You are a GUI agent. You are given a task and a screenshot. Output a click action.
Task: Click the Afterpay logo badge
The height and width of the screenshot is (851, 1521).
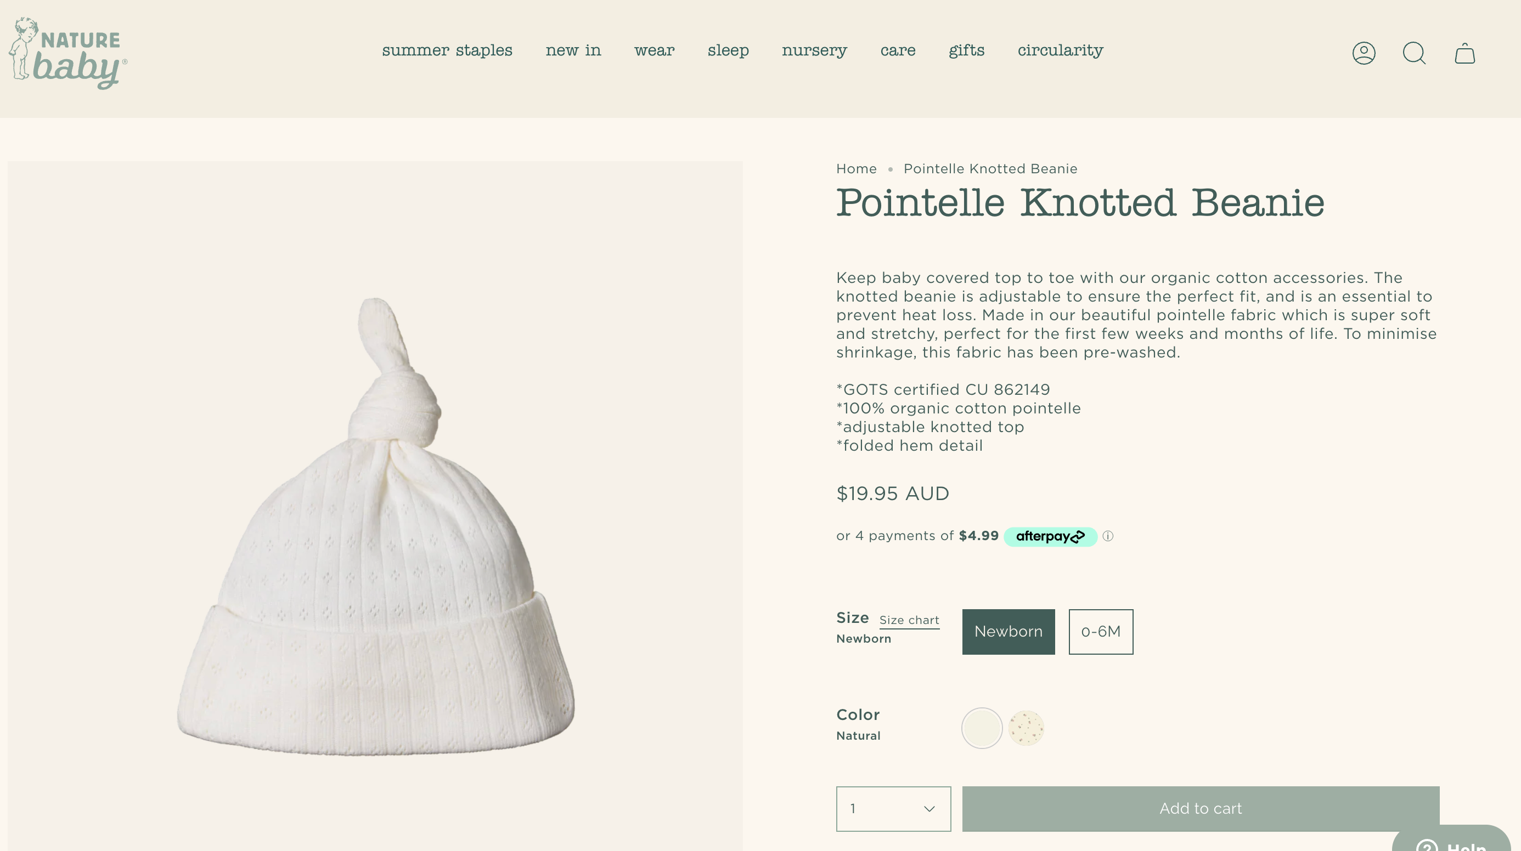coord(1050,536)
